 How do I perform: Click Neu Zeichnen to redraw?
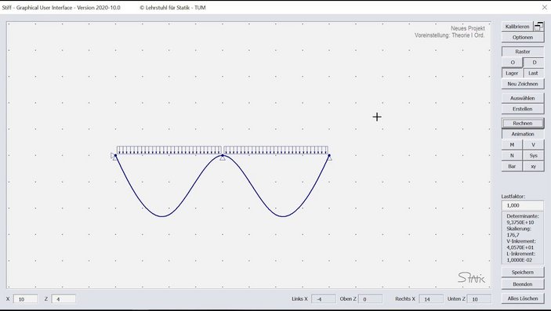523,84
